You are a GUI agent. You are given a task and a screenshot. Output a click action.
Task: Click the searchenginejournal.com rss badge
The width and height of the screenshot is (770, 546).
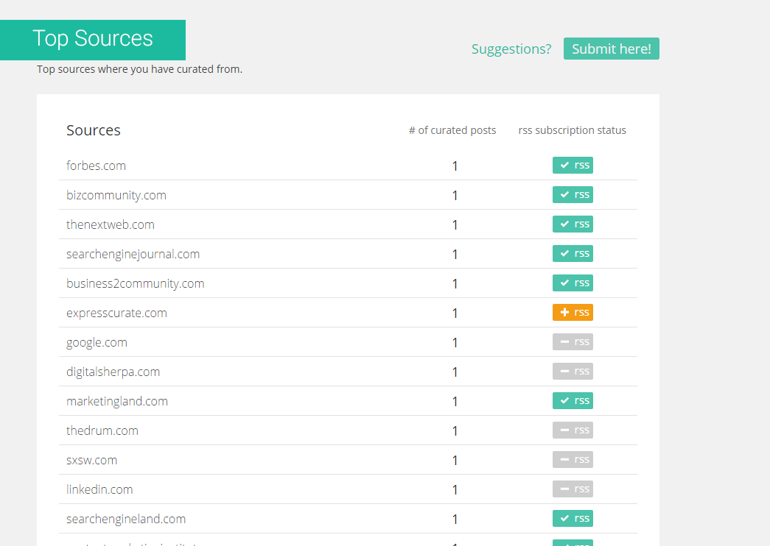573,254
